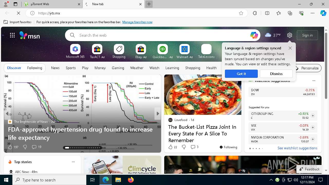Open Watchlist suggestions more options
Image resolution: width=329 pixels, height=185 pixels.
314,81
